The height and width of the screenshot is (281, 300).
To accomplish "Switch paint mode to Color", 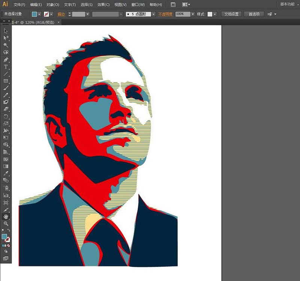I will (3, 246).
